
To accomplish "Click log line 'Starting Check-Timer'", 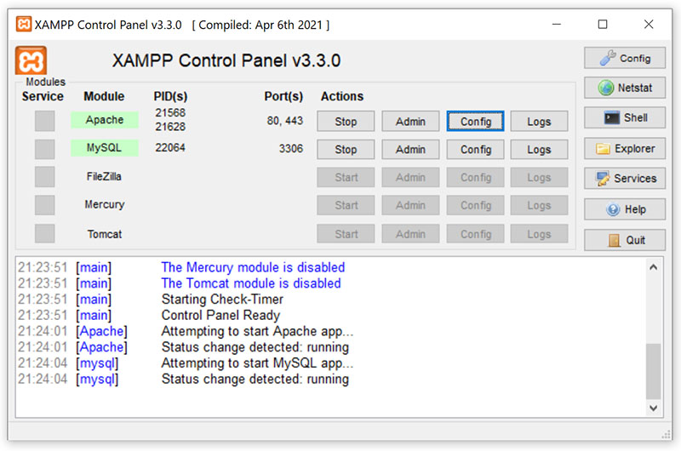I will (222, 300).
